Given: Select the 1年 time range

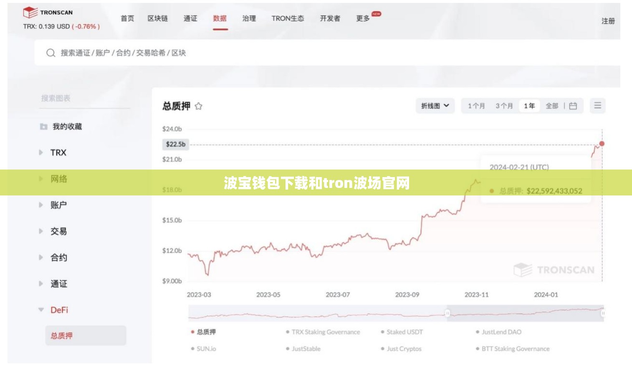Looking at the screenshot, I should 529,106.
